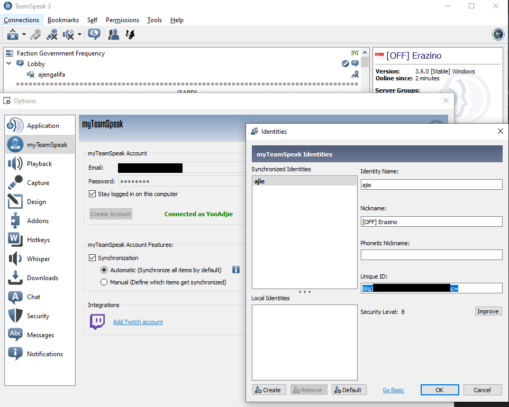Click the subscribe channels toolbar icon
The height and width of the screenshot is (407, 509).
click(130, 34)
